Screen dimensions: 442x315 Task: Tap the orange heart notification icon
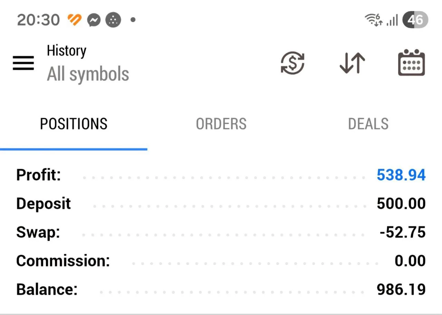[74, 20]
